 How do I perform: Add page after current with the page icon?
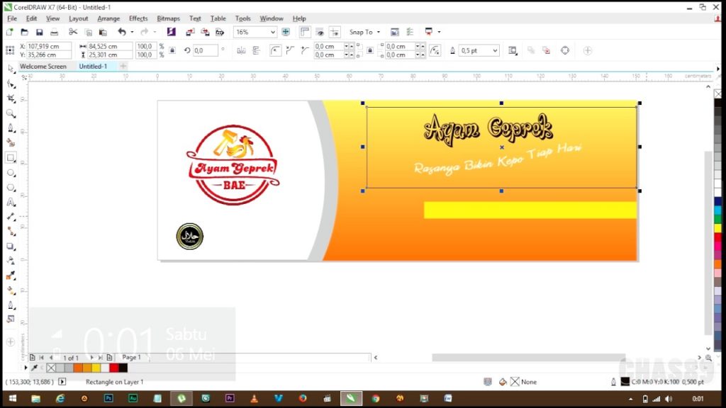coord(110,358)
